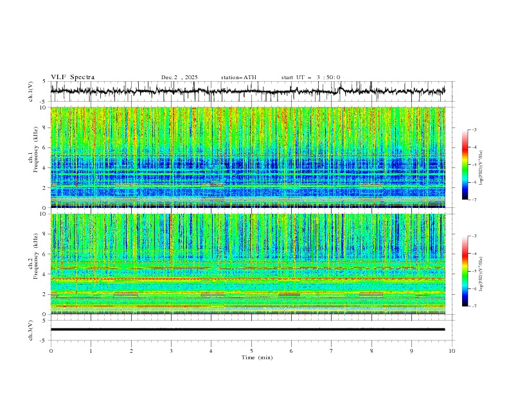
Task: Click the 'station=ATH' header text
Action: click(238, 77)
